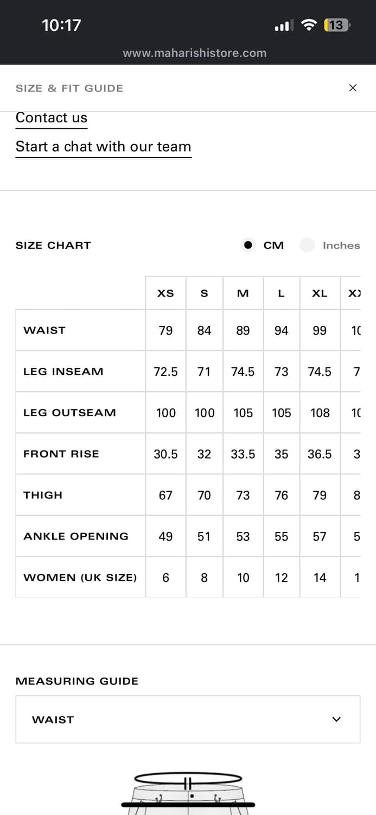Screen dimensions: 376x815
Task: Tap the Wi-Fi status icon
Action: [309, 25]
